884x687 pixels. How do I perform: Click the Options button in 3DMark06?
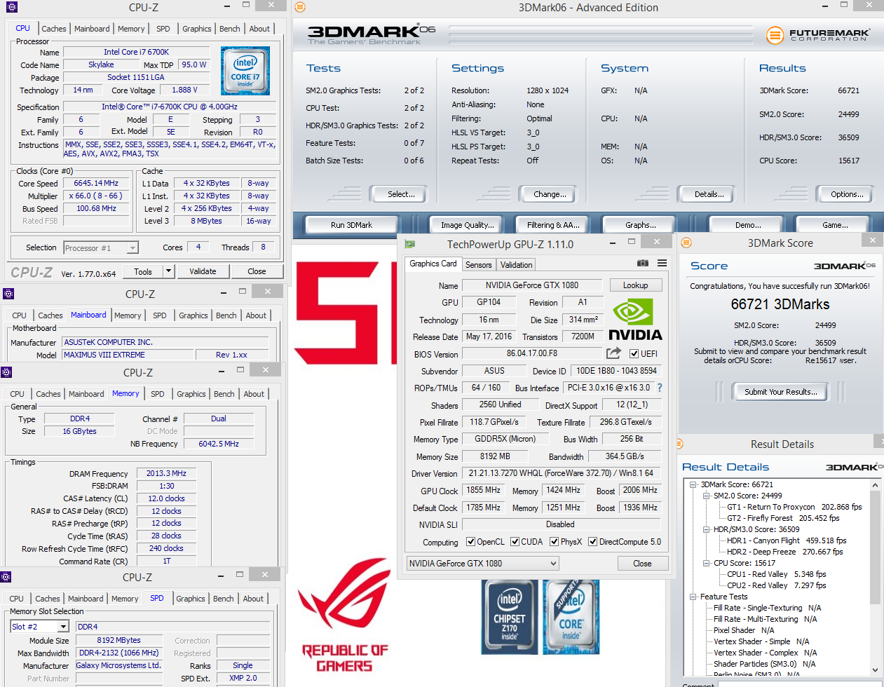click(847, 194)
